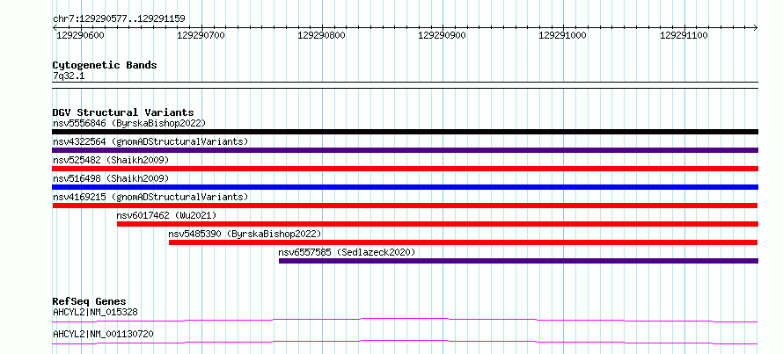Click ruler coordinate 129291000
Screen dimensions: 783x354
pyautogui.click(x=563, y=35)
